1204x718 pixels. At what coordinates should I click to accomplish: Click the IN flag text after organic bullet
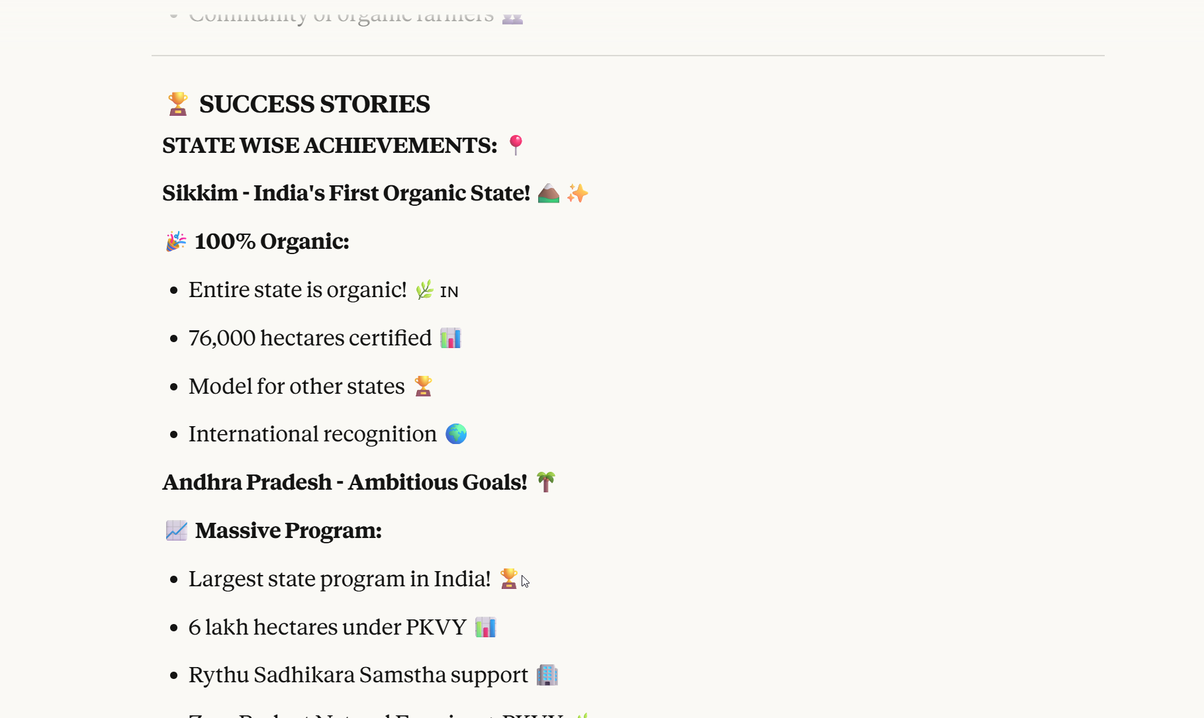click(449, 292)
